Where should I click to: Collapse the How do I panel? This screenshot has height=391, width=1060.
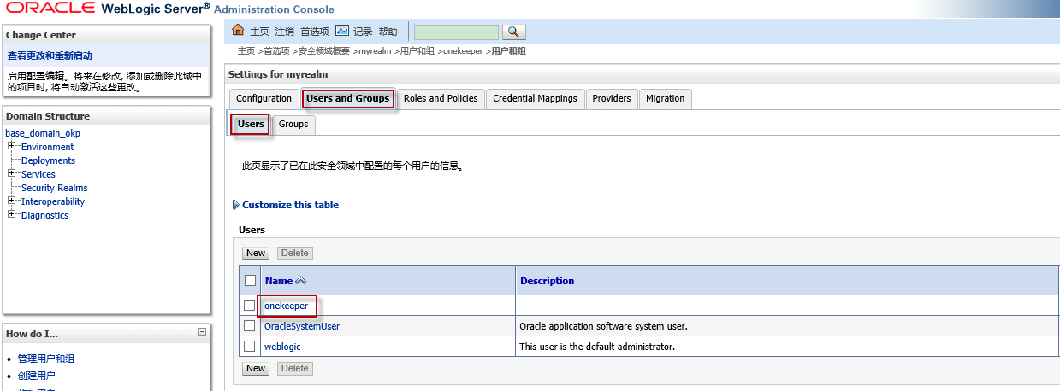pyautogui.click(x=202, y=332)
